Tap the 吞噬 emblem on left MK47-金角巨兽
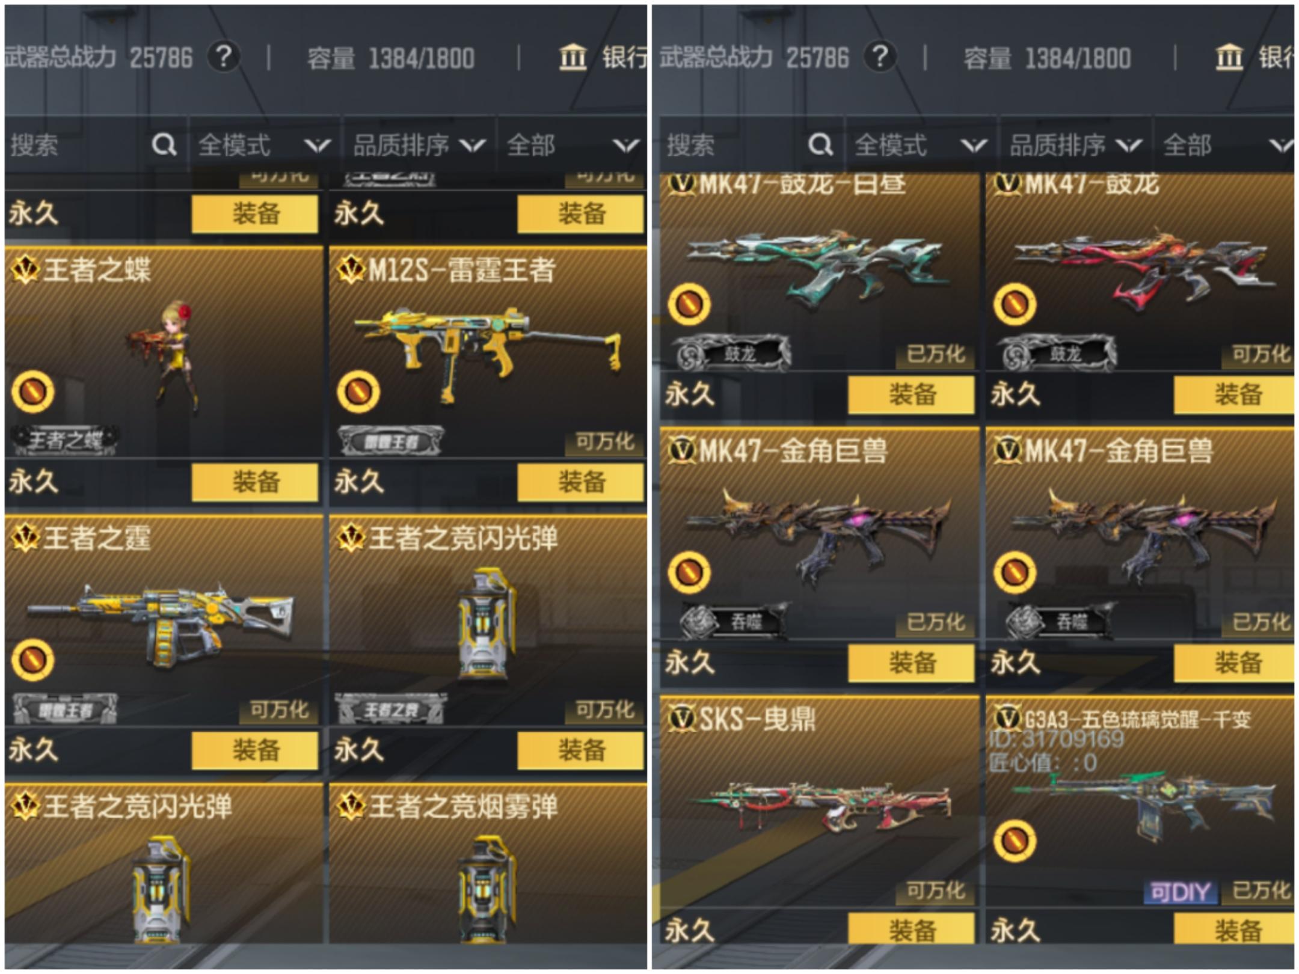The image size is (1299, 974). tap(732, 621)
